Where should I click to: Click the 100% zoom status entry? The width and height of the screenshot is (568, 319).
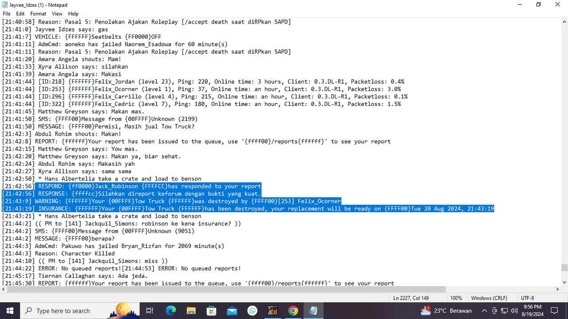pyautogui.click(x=456, y=298)
